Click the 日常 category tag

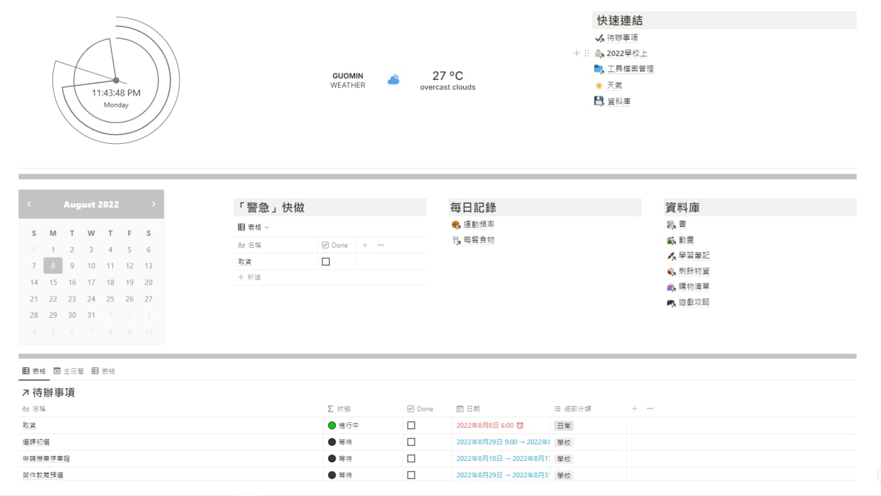coord(564,426)
